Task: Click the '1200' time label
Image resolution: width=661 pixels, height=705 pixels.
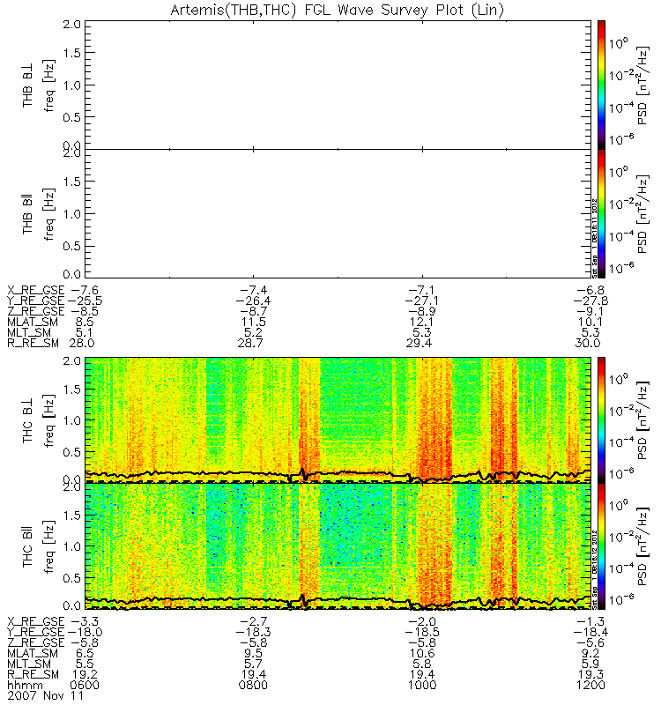Action: tap(590, 686)
